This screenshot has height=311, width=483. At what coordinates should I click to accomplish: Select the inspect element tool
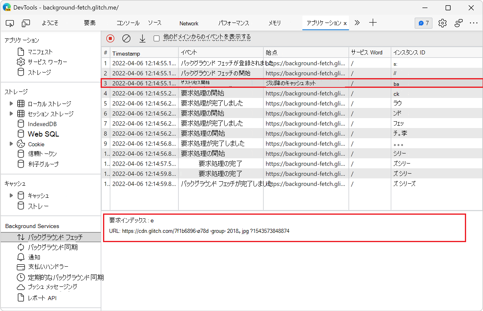(x=10, y=23)
